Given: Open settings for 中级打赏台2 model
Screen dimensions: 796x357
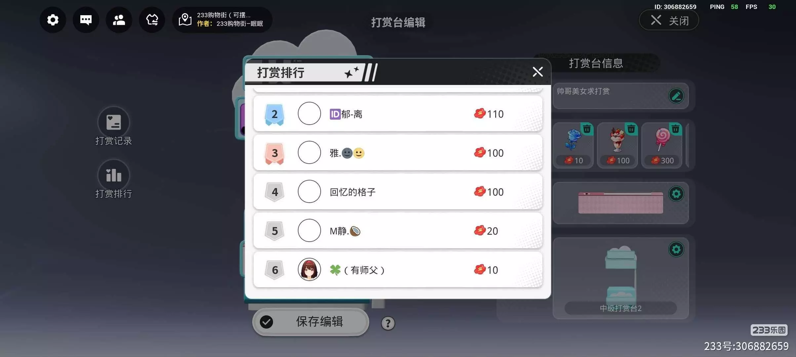Looking at the screenshot, I should tap(676, 249).
